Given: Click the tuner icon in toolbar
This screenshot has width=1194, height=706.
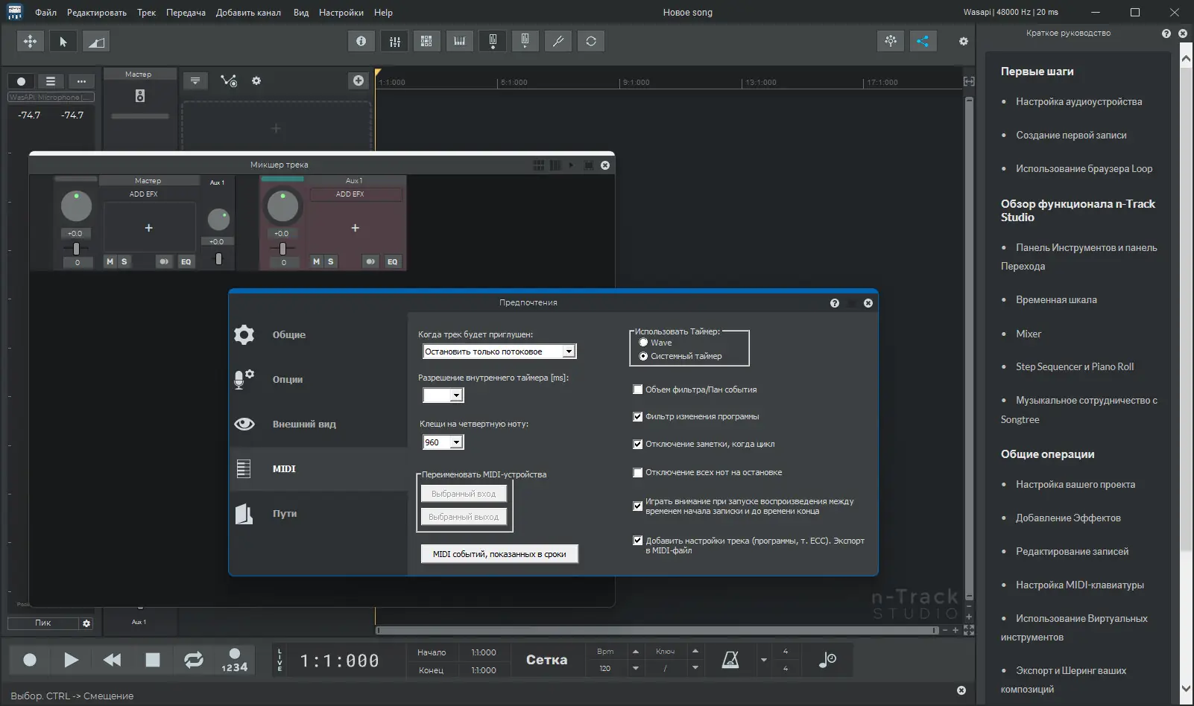Looking at the screenshot, I should click(x=557, y=42).
